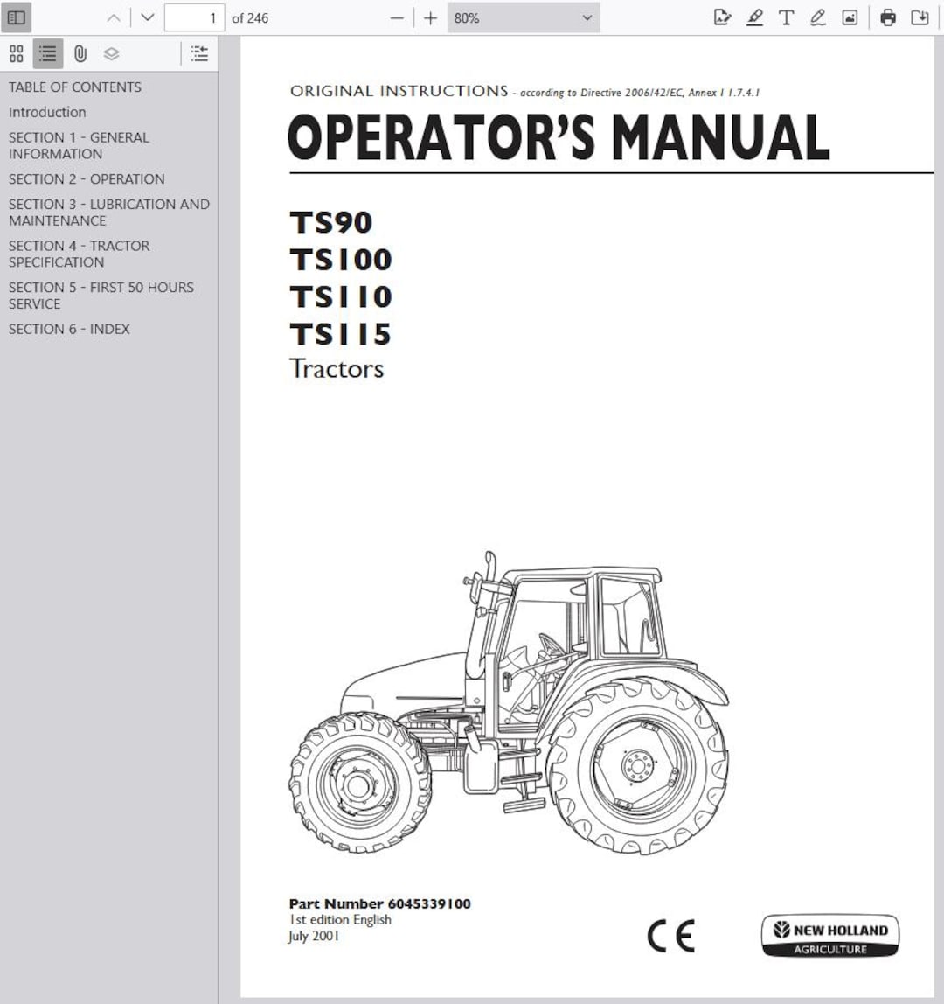Click the OPERATOR'S MANUAL title text
Image resolution: width=944 pixels, height=1004 pixels.
[x=559, y=137]
